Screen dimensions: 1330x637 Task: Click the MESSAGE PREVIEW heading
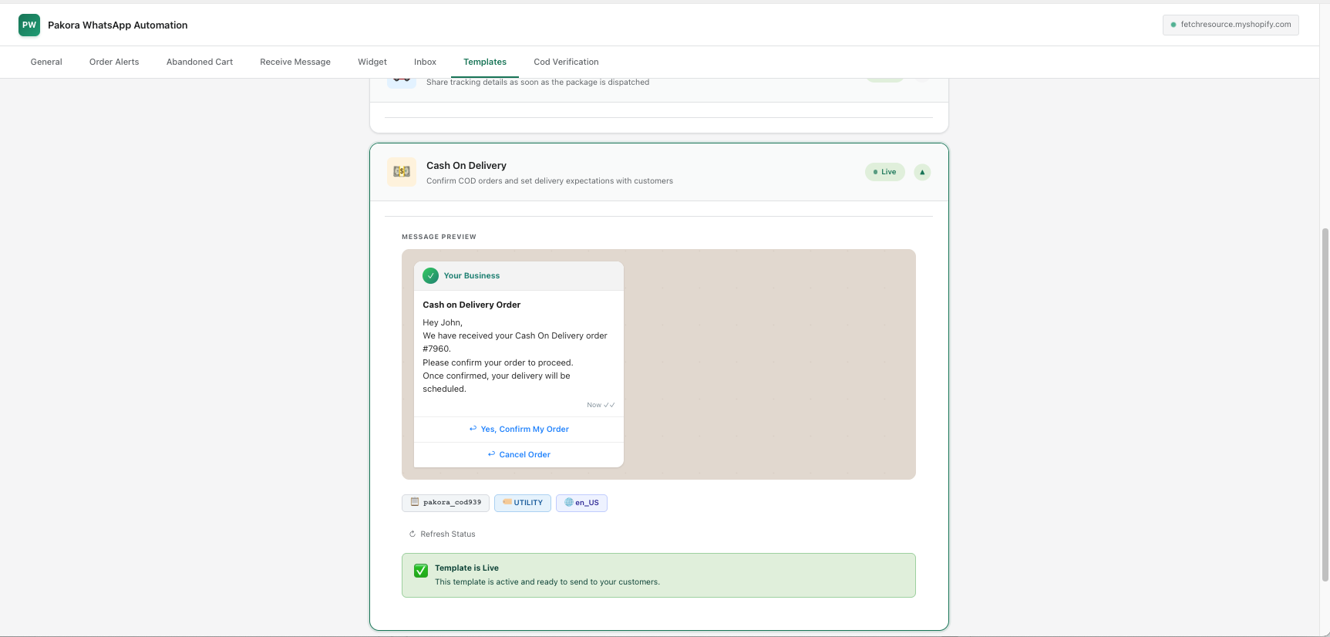click(439, 237)
